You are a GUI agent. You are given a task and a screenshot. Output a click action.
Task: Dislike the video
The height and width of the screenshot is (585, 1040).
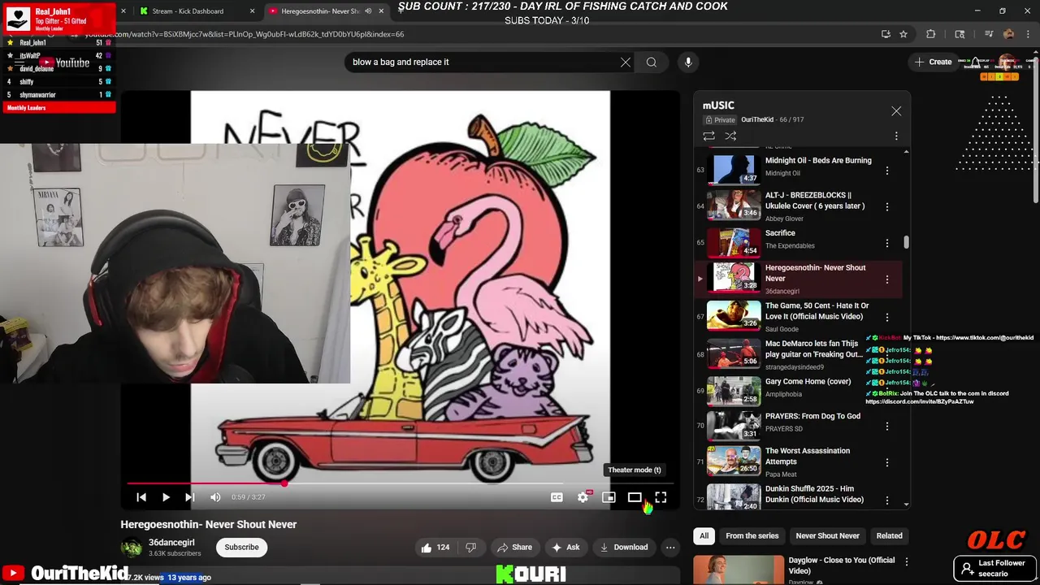[470, 548]
